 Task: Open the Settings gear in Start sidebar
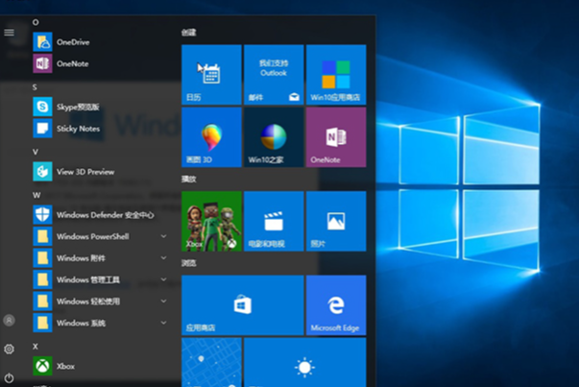coord(10,349)
